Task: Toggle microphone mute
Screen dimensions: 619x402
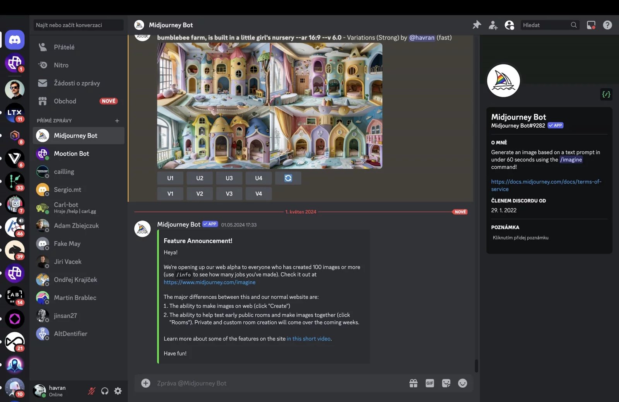Action: point(91,391)
